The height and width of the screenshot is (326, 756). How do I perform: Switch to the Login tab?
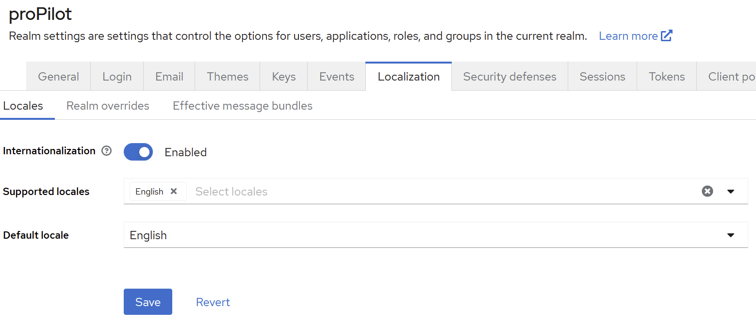tap(117, 77)
